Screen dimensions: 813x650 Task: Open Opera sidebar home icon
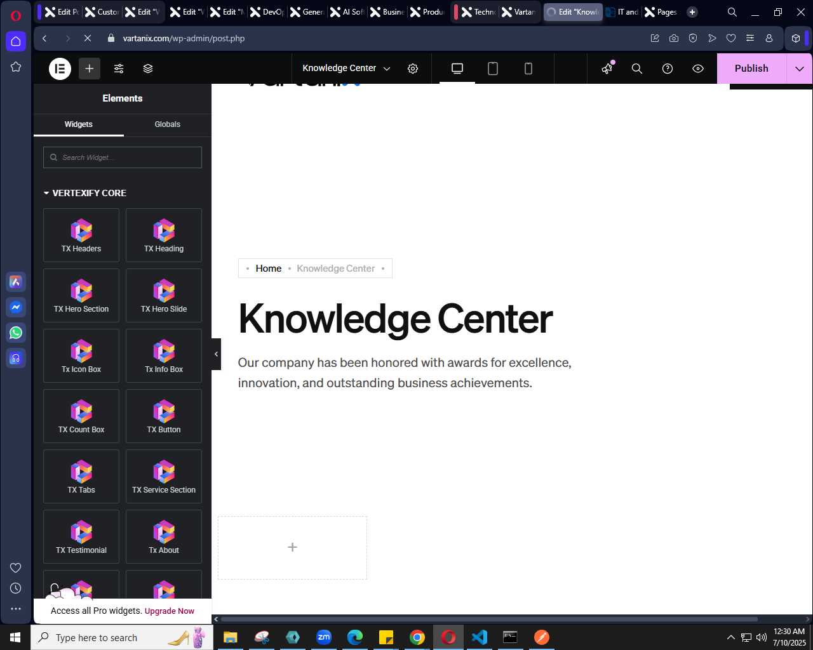pos(16,41)
